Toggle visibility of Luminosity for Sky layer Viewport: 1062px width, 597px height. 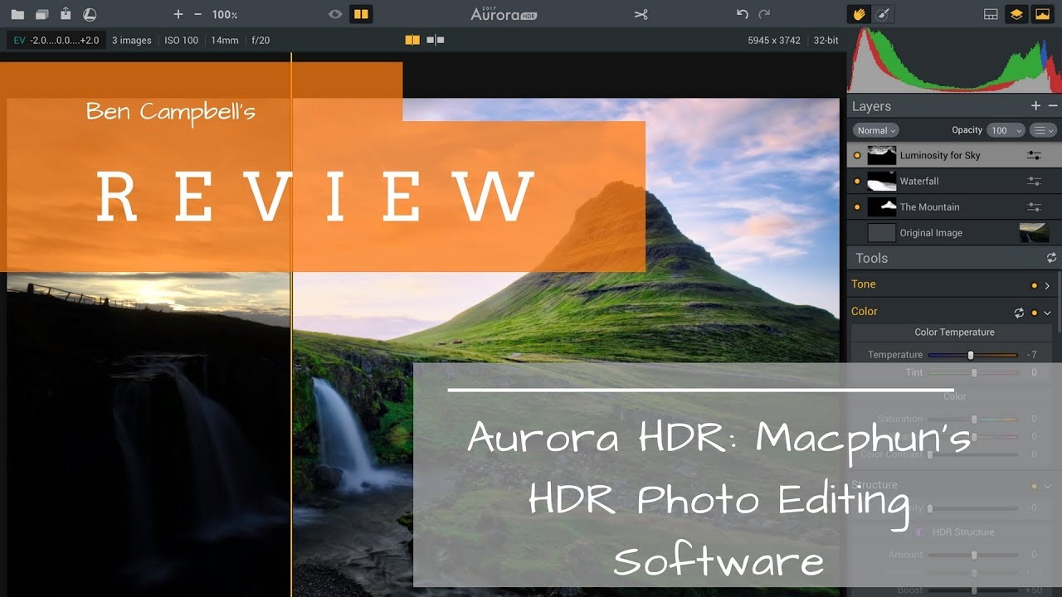tap(857, 155)
